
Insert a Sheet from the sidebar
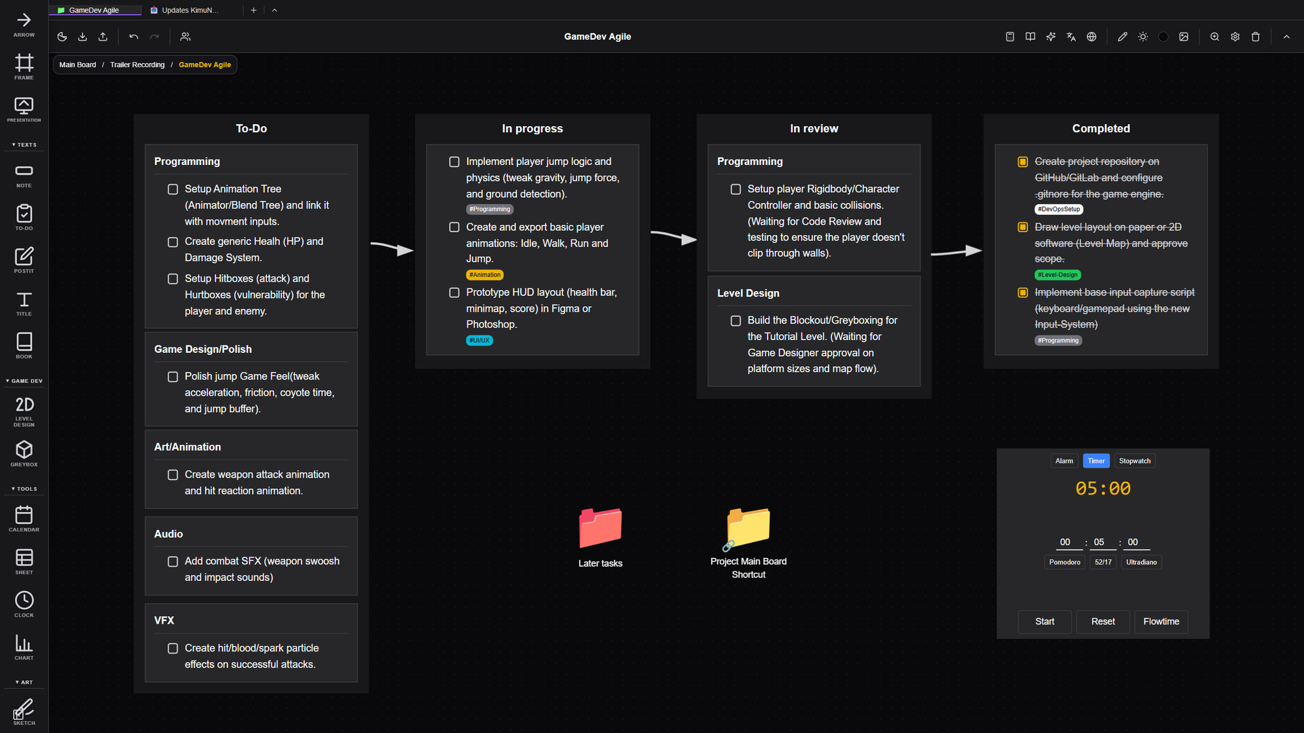[24, 561]
